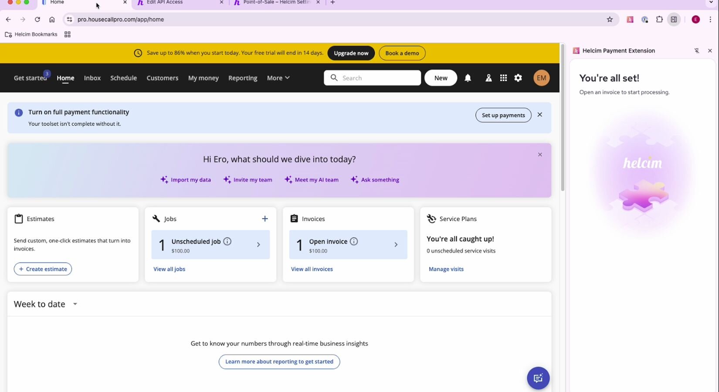The height and width of the screenshot is (392, 719).
Task: Toggle the browser side panel button
Action: pyautogui.click(x=674, y=20)
